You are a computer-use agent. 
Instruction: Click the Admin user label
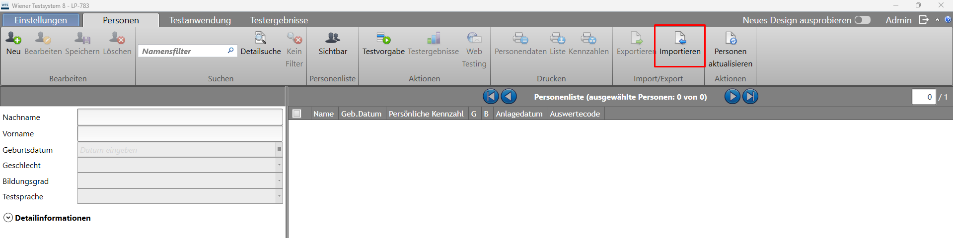898,20
